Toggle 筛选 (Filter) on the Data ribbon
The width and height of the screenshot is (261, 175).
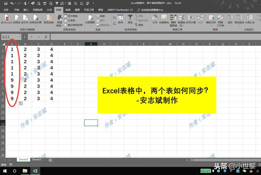[130, 19]
